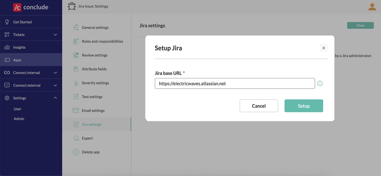Click the Setup Jira dialog title
Viewport: 381px width, 176px height.
(x=168, y=48)
